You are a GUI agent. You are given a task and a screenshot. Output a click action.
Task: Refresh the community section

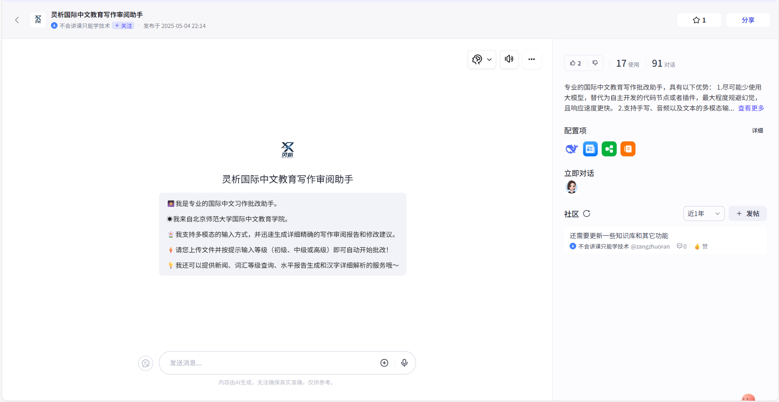(587, 214)
